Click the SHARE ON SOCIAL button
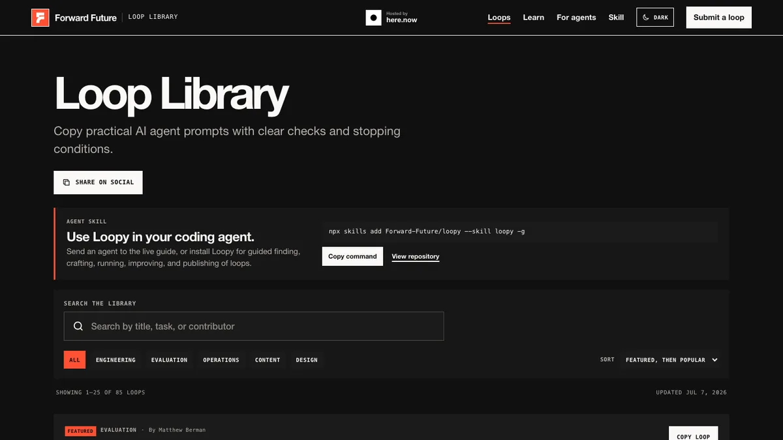Image resolution: width=783 pixels, height=440 pixels. click(x=98, y=183)
